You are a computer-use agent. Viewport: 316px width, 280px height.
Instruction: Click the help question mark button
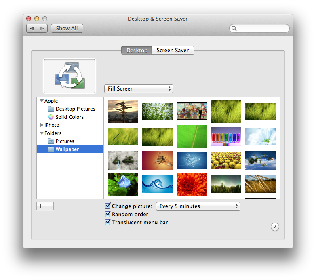coord(275,227)
